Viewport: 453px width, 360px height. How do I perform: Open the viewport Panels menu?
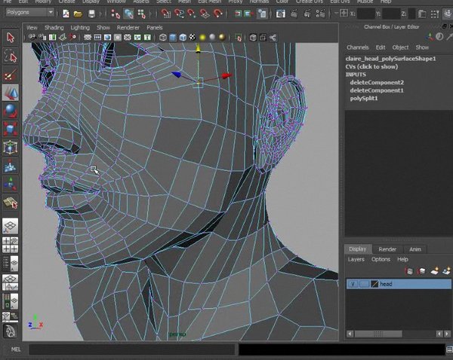(x=155, y=28)
